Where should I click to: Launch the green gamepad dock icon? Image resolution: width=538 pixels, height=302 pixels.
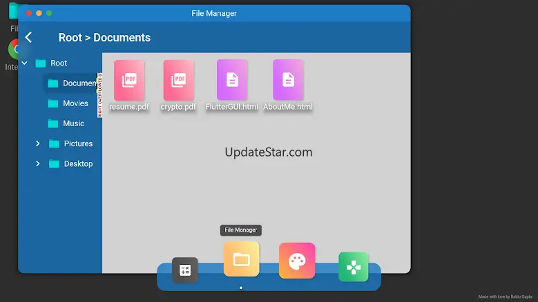[354, 267]
